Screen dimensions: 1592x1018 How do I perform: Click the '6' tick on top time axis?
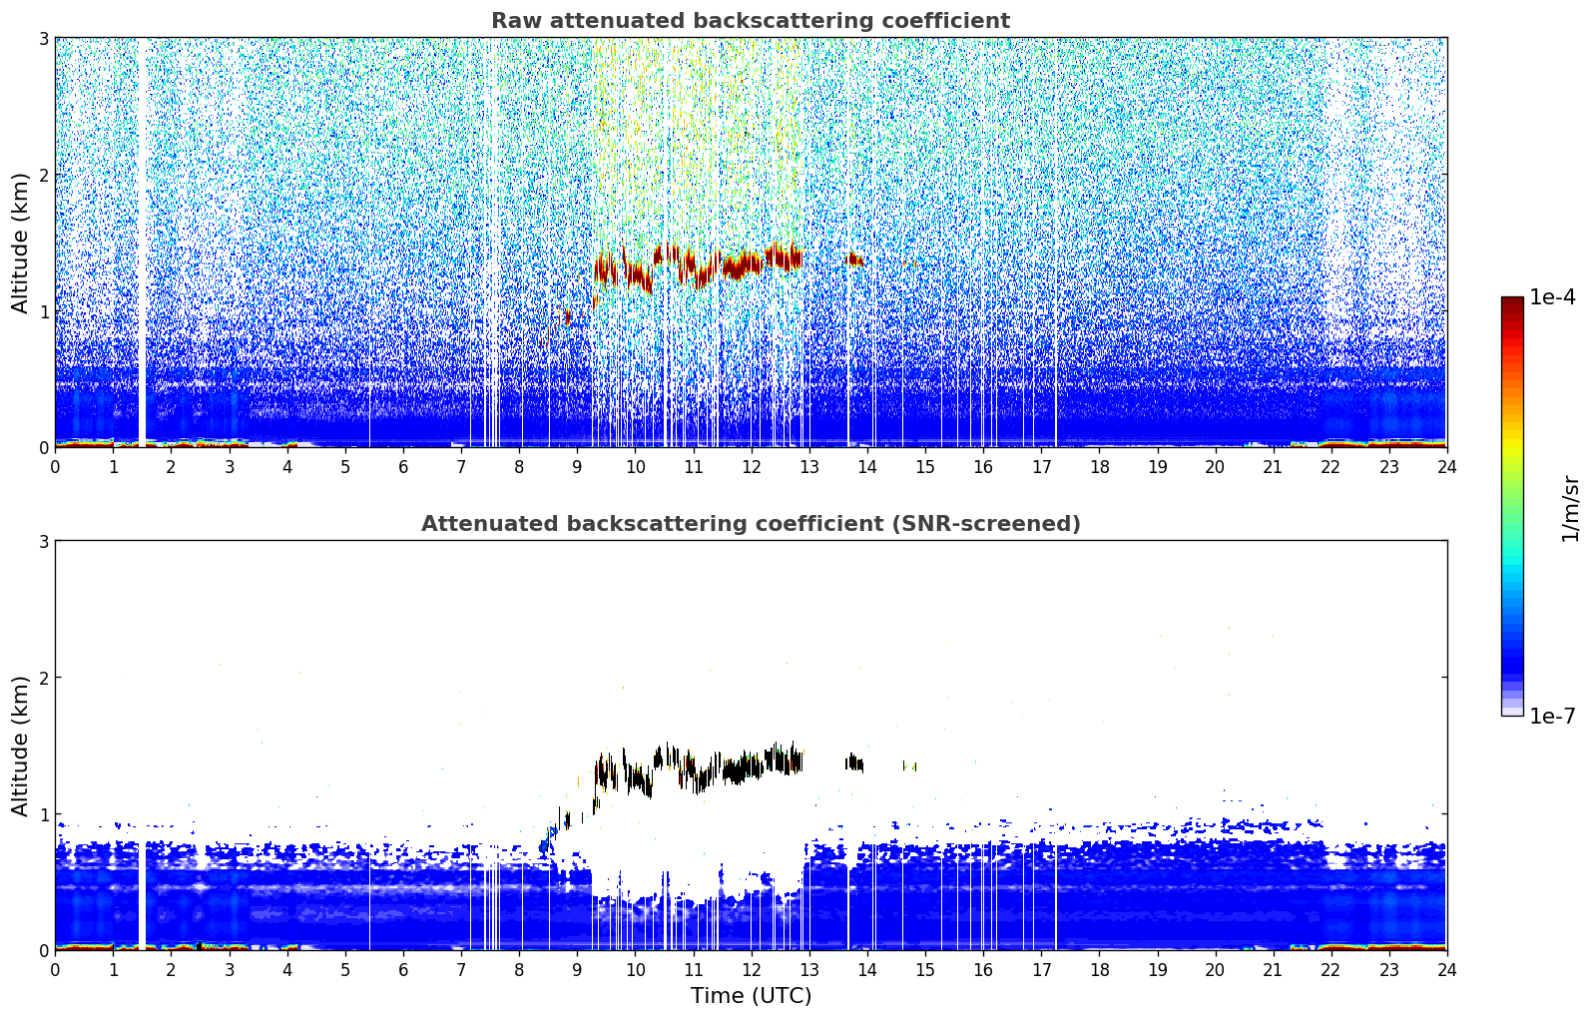click(403, 466)
